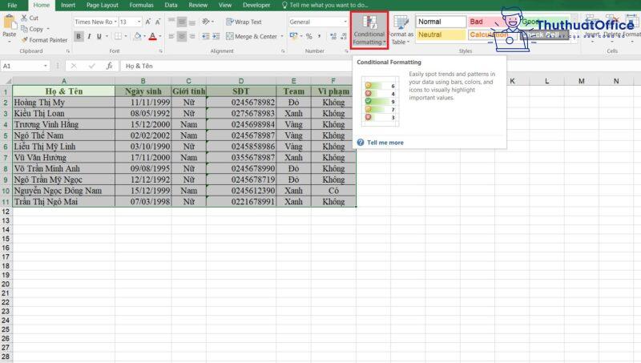Toggle Bold formatting
This screenshot has width=641, height=363.
pyautogui.click(x=79, y=36)
